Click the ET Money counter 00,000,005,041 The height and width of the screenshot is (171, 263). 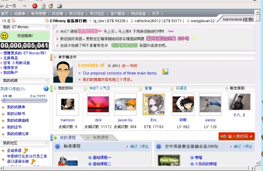[25, 46]
